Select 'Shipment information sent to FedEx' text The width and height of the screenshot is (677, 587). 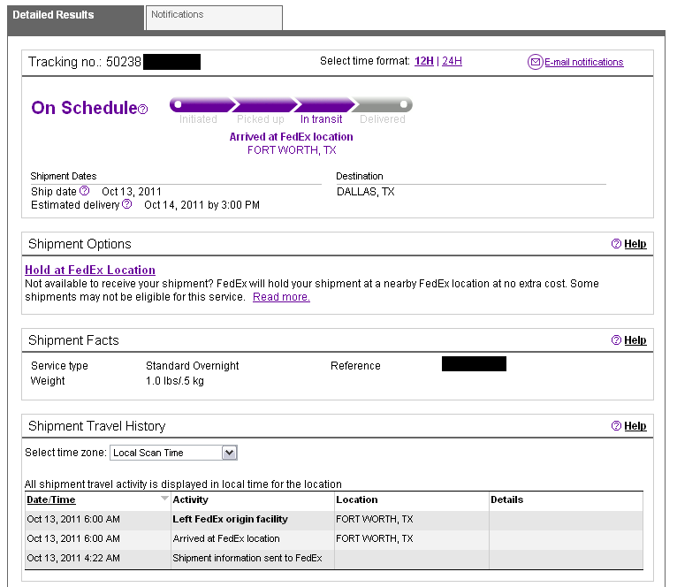[247, 558]
